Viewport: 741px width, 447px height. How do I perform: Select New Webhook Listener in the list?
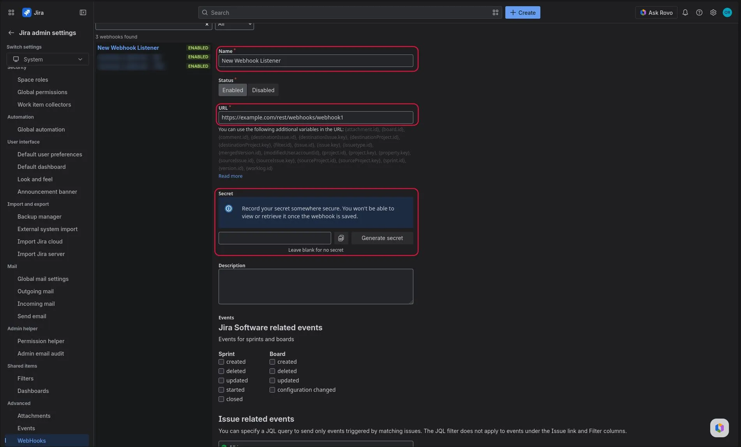[x=128, y=48]
